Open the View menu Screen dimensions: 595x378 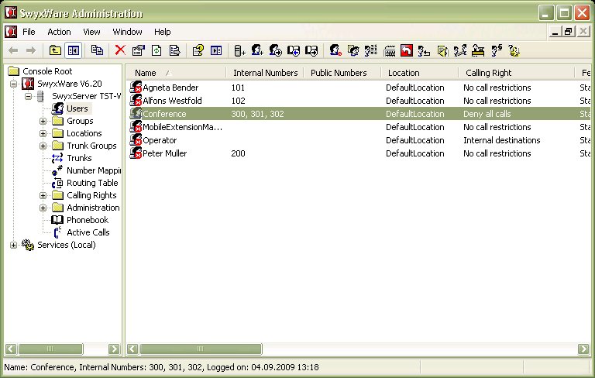click(x=92, y=32)
